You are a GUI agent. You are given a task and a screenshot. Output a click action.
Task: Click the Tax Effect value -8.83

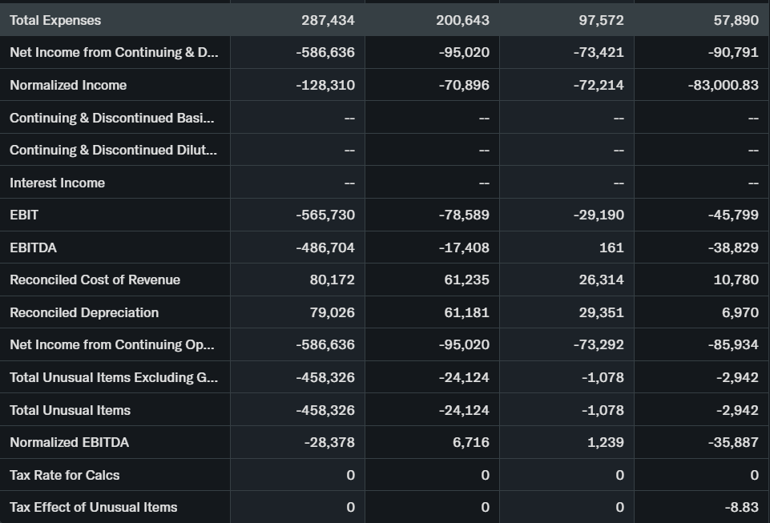741,507
